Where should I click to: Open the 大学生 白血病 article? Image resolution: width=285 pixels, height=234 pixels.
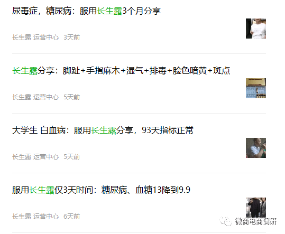103,130
